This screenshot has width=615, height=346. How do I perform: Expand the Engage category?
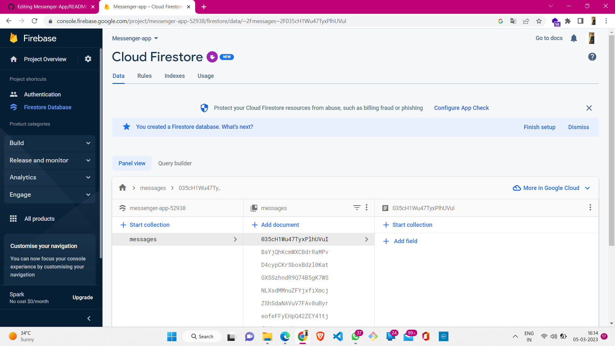pos(50,195)
